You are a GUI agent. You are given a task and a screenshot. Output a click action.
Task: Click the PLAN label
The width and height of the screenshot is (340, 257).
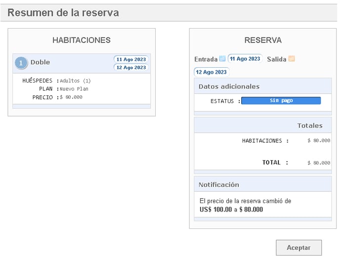click(x=46, y=89)
